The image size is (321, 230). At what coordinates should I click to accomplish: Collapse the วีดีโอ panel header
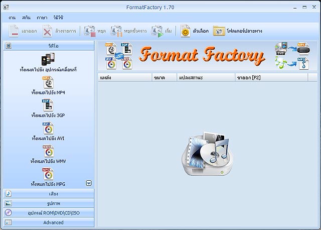coord(49,46)
